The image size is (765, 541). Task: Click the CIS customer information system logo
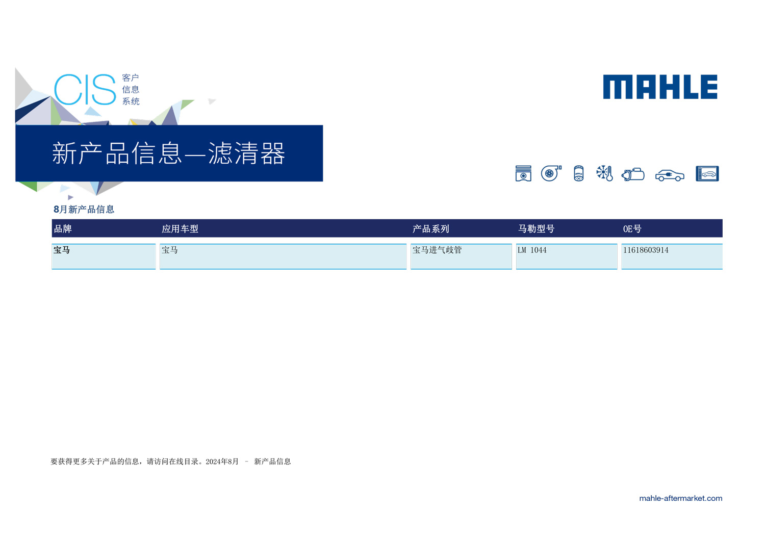(x=97, y=89)
